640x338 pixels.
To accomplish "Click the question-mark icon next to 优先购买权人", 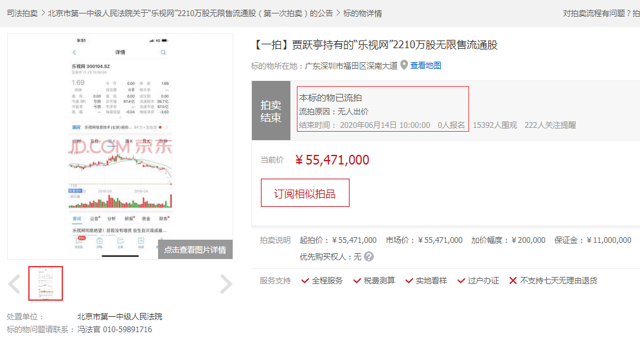I will [x=369, y=257].
